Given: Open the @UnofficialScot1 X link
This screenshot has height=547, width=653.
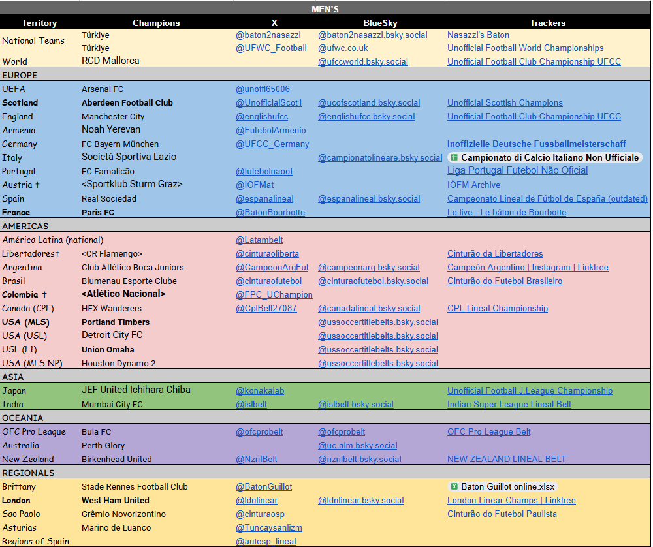Looking at the screenshot, I should pyautogui.click(x=269, y=103).
